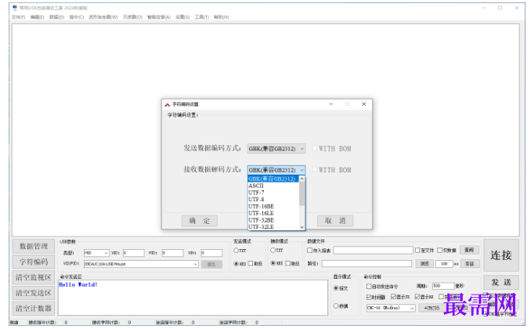Close the character encoding dialog
The height and width of the screenshot is (329, 531).
tap(363, 104)
